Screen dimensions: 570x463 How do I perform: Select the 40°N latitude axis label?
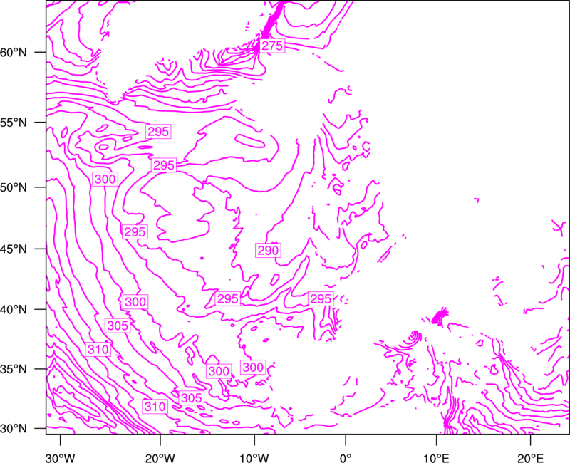14,310
